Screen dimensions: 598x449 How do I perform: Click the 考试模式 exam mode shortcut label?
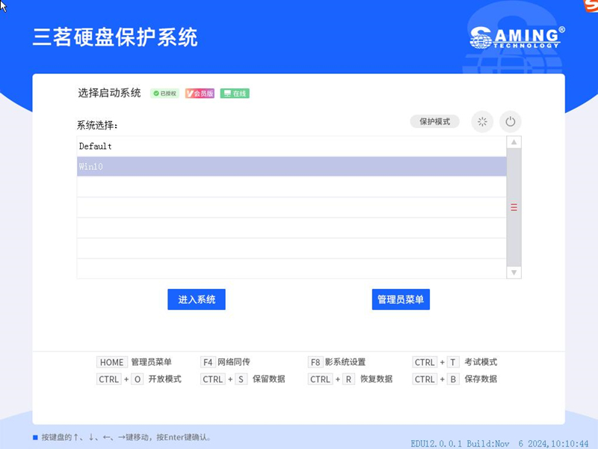(x=480, y=362)
